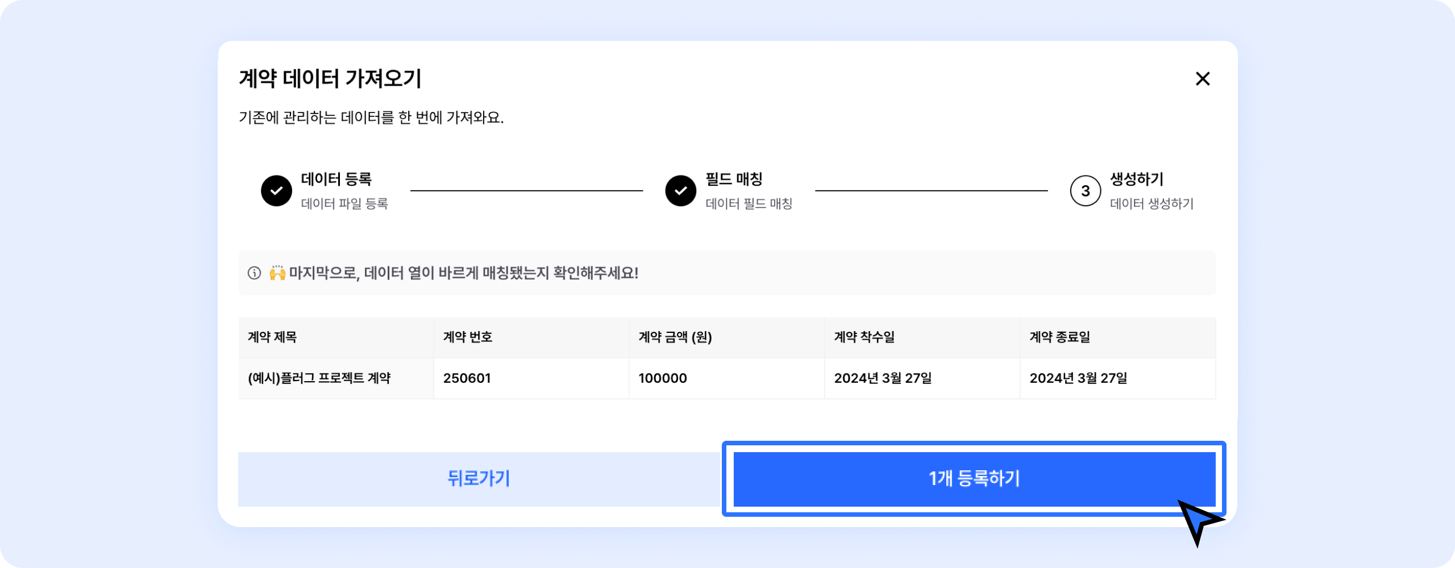Click the 데이터 등록 step checkmark icon

tap(277, 191)
